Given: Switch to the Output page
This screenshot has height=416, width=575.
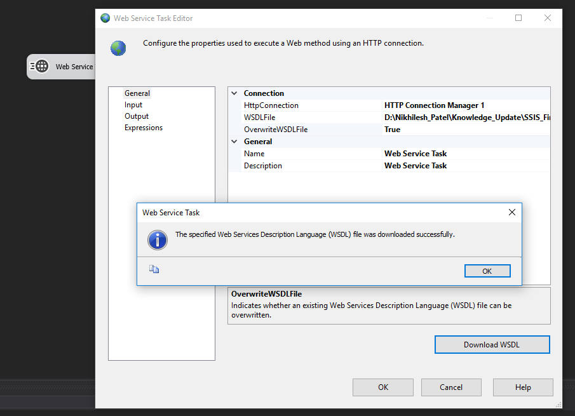Looking at the screenshot, I should tap(137, 116).
